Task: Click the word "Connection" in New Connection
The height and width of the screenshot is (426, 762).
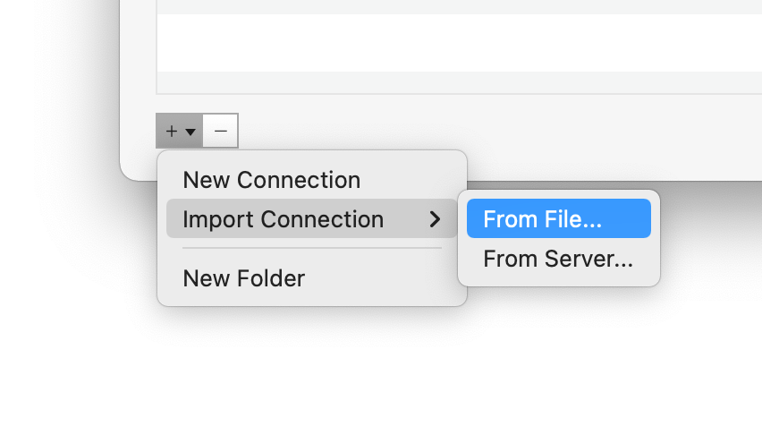Action: pyautogui.click(x=298, y=180)
